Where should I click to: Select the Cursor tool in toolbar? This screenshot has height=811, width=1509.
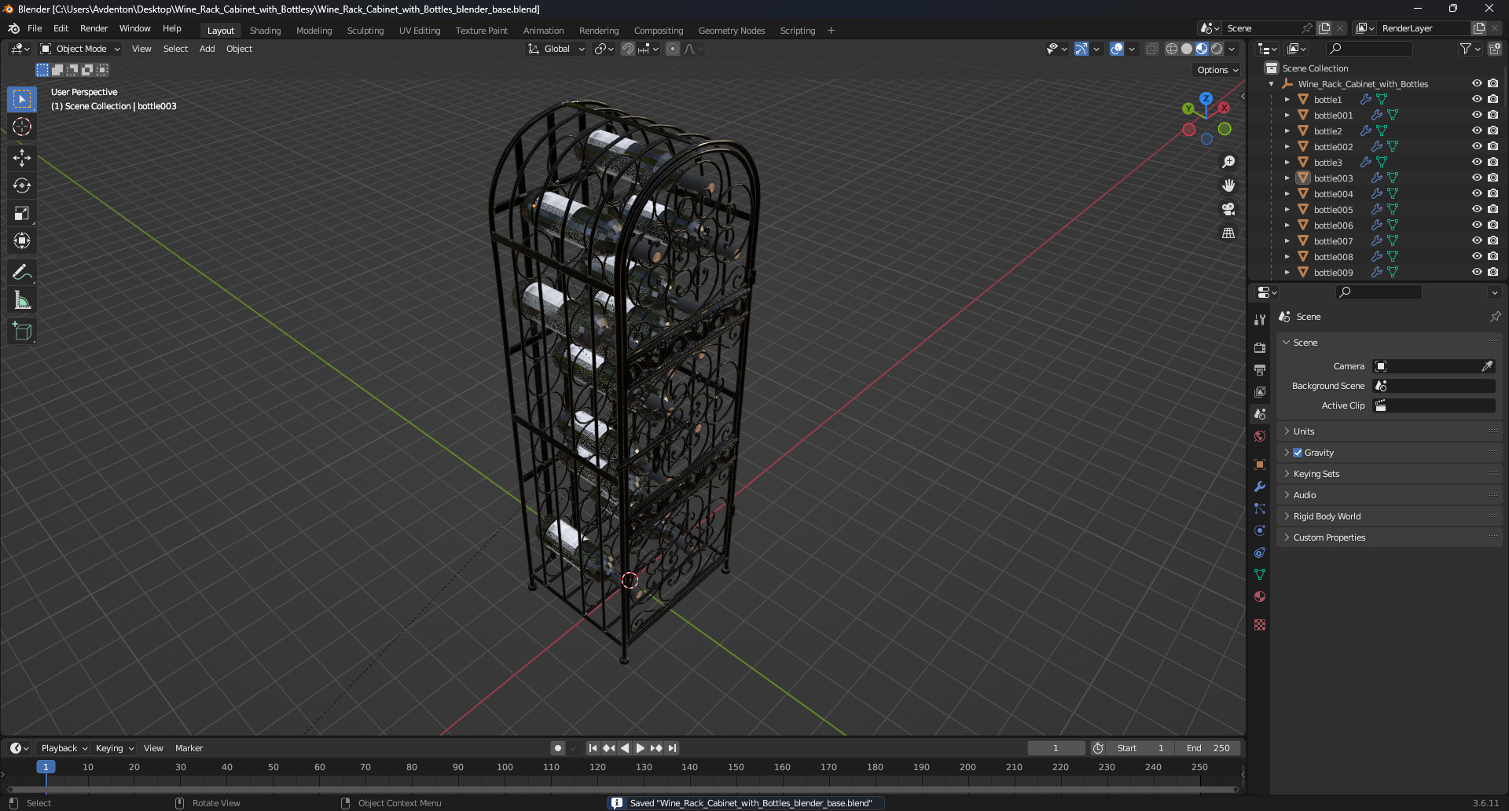(x=22, y=127)
